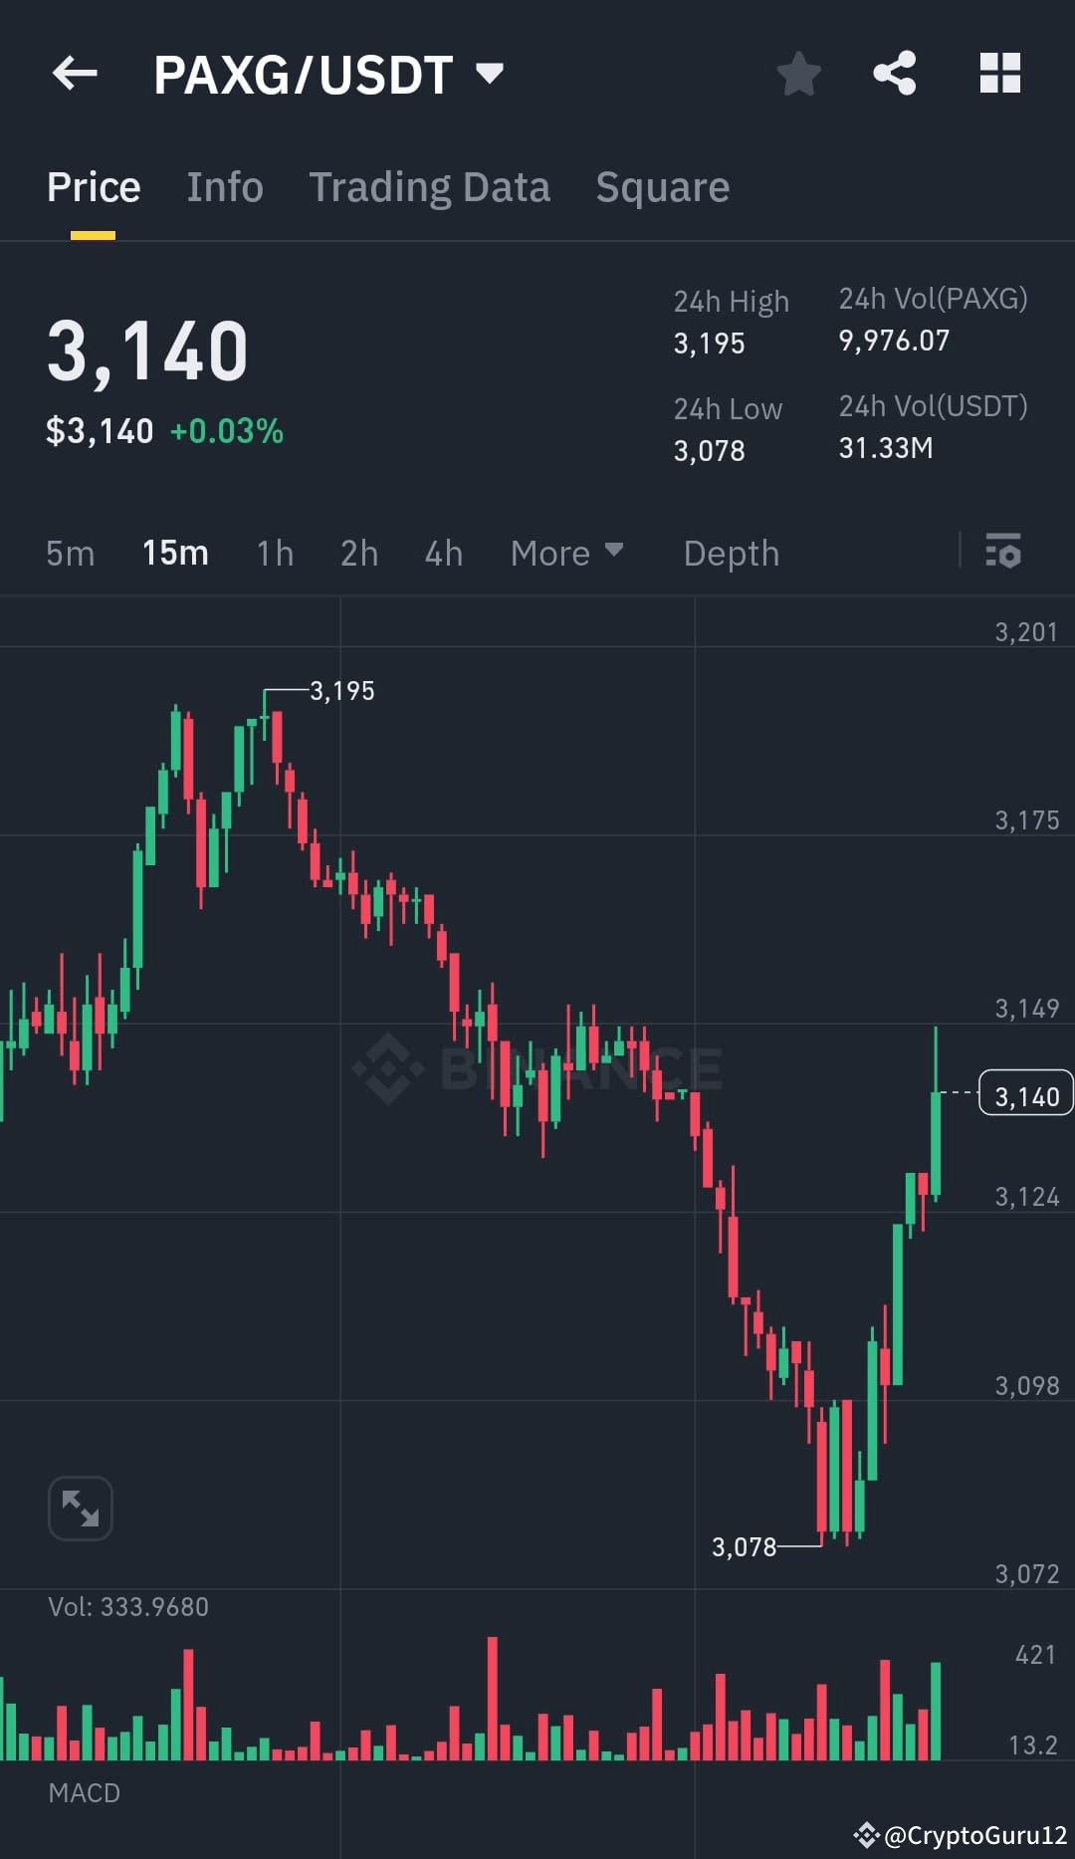Select the 4h candle interval
Screen dimensions: 1075x1859
click(x=444, y=553)
